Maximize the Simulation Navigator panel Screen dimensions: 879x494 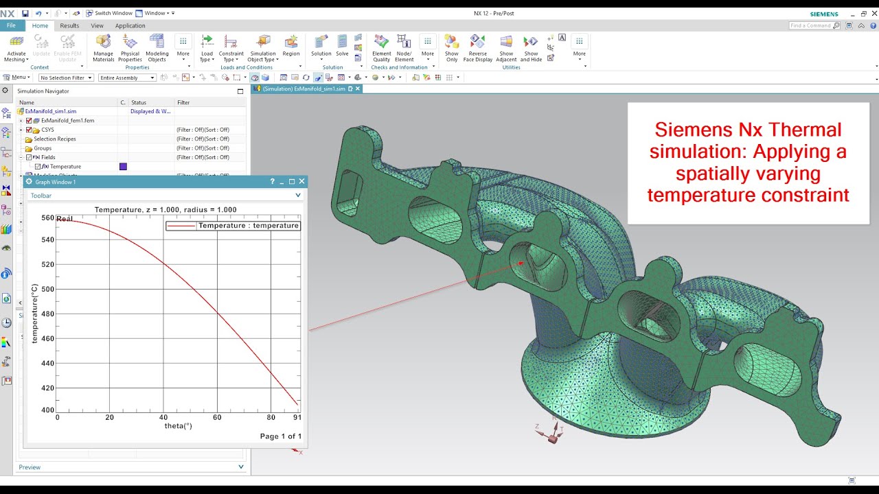(x=240, y=91)
